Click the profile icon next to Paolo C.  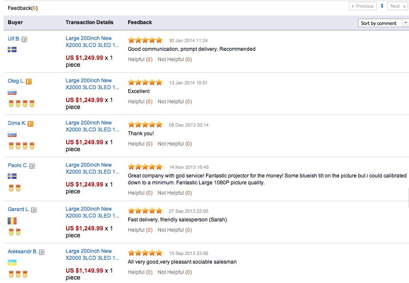coord(32,166)
